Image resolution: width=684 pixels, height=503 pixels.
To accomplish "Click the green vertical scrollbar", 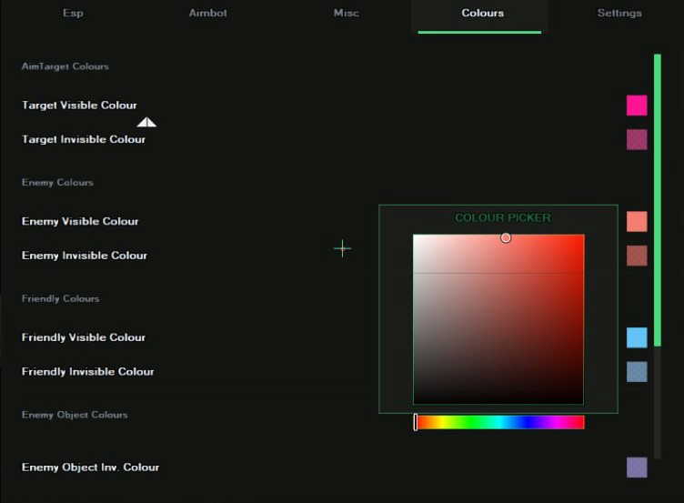I will click(658, 200).
